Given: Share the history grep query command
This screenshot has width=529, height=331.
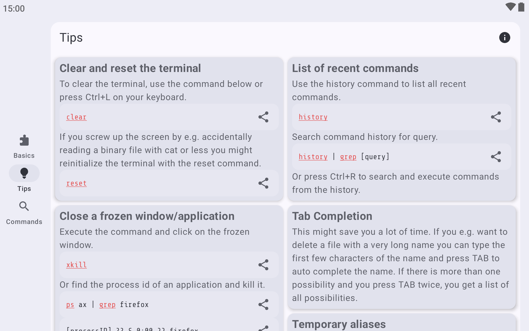Looking at the screenshot, I should click(x=496, y=157).
